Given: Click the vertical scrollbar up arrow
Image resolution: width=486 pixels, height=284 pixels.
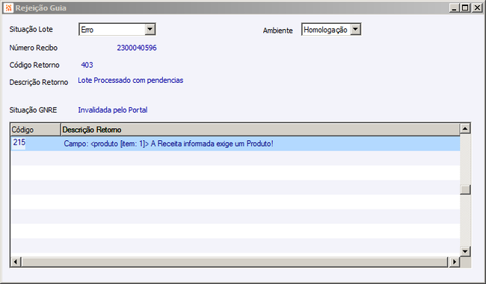Looking at the screenshot, I should (x=465, y=128).
